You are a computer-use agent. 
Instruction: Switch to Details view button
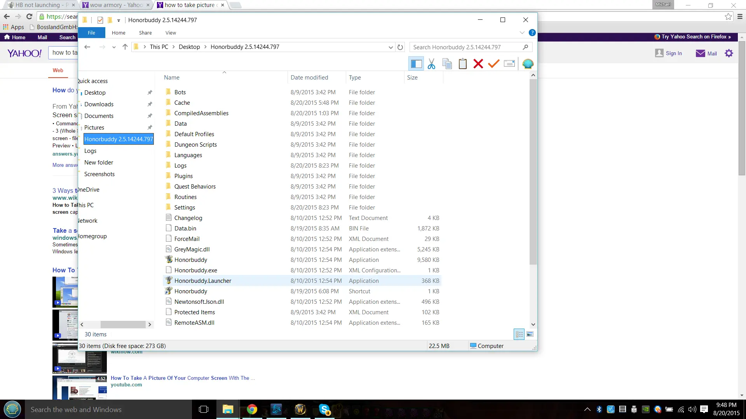click(519, 334)
